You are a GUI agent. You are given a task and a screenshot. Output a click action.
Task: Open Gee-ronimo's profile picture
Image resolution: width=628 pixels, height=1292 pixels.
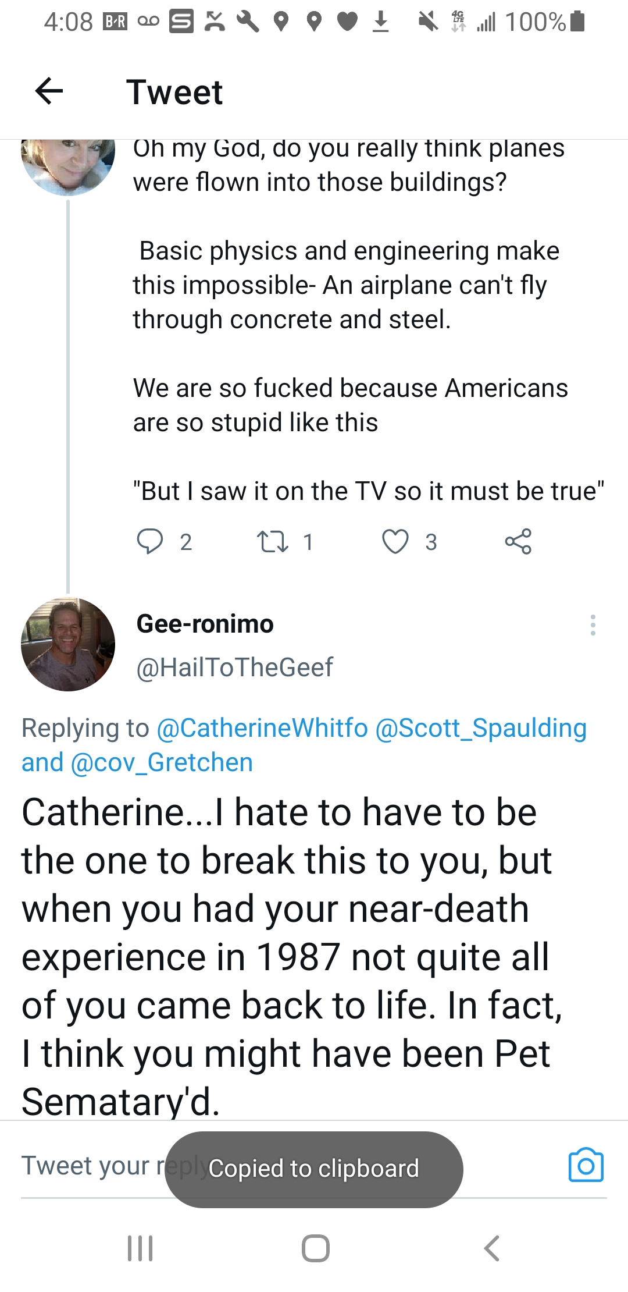coord(68,644)
